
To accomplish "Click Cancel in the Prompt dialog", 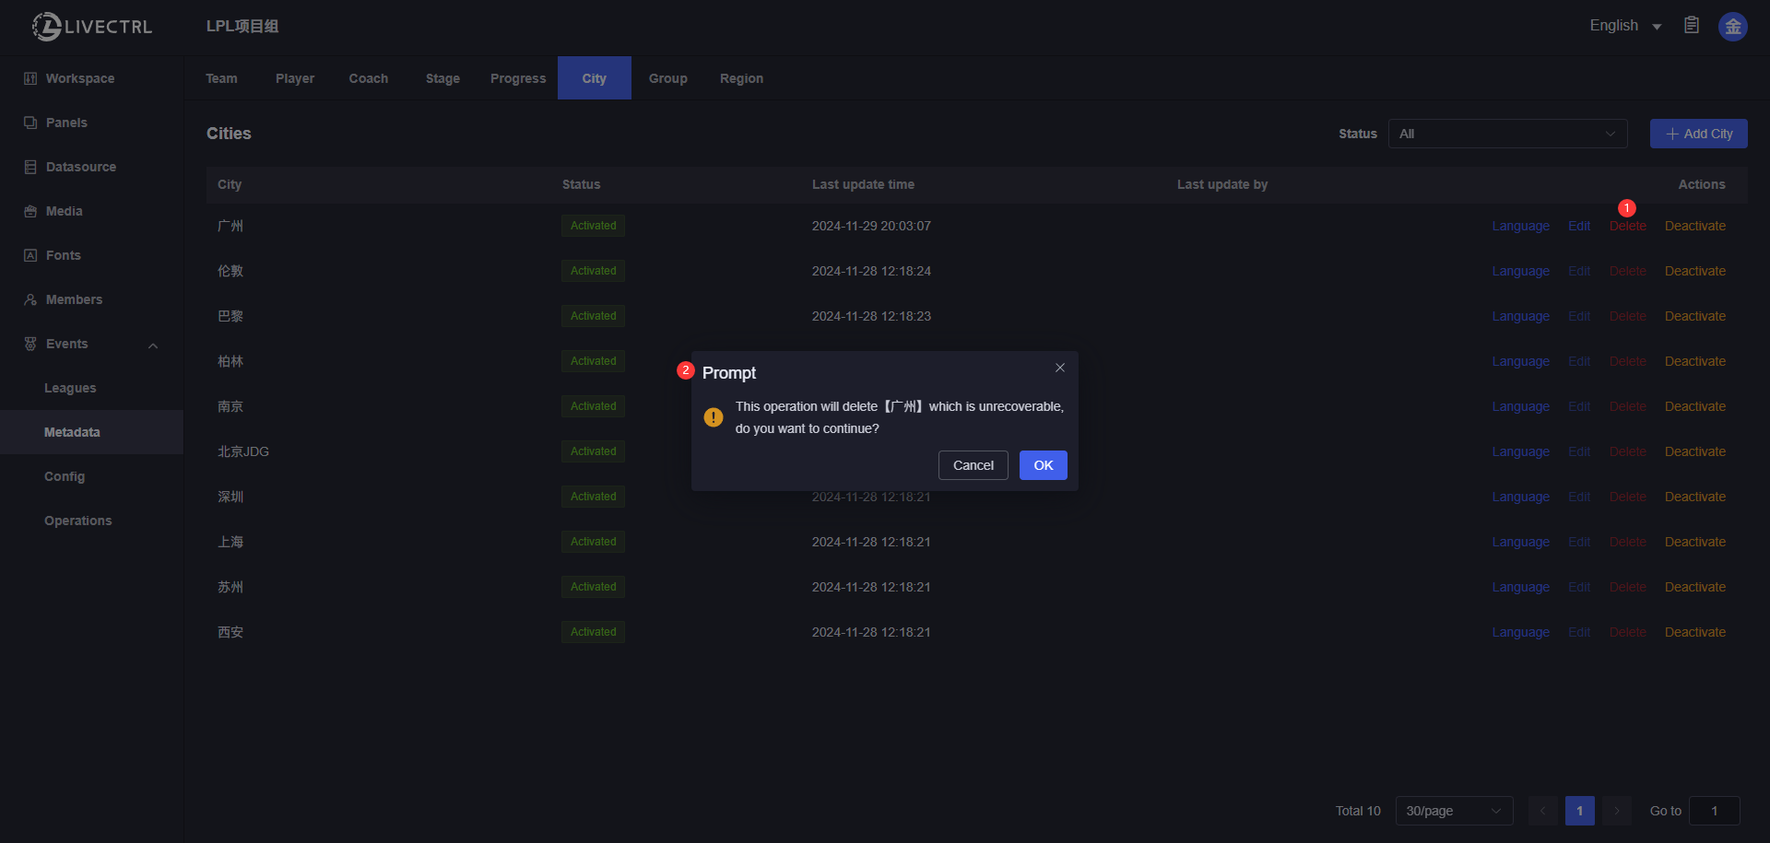I will coord(973,465).
